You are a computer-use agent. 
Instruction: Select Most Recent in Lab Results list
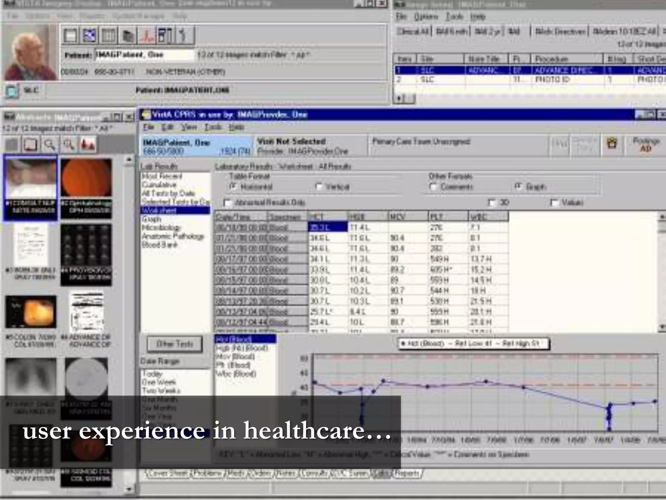click(162, 176)
